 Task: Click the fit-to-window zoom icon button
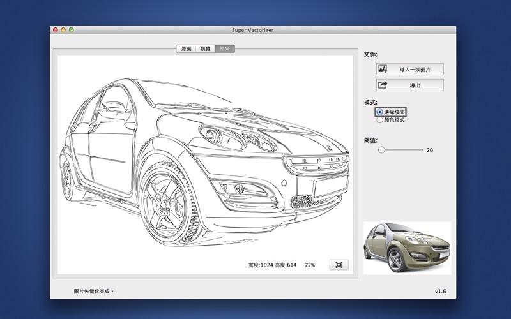tap(339, 265)
